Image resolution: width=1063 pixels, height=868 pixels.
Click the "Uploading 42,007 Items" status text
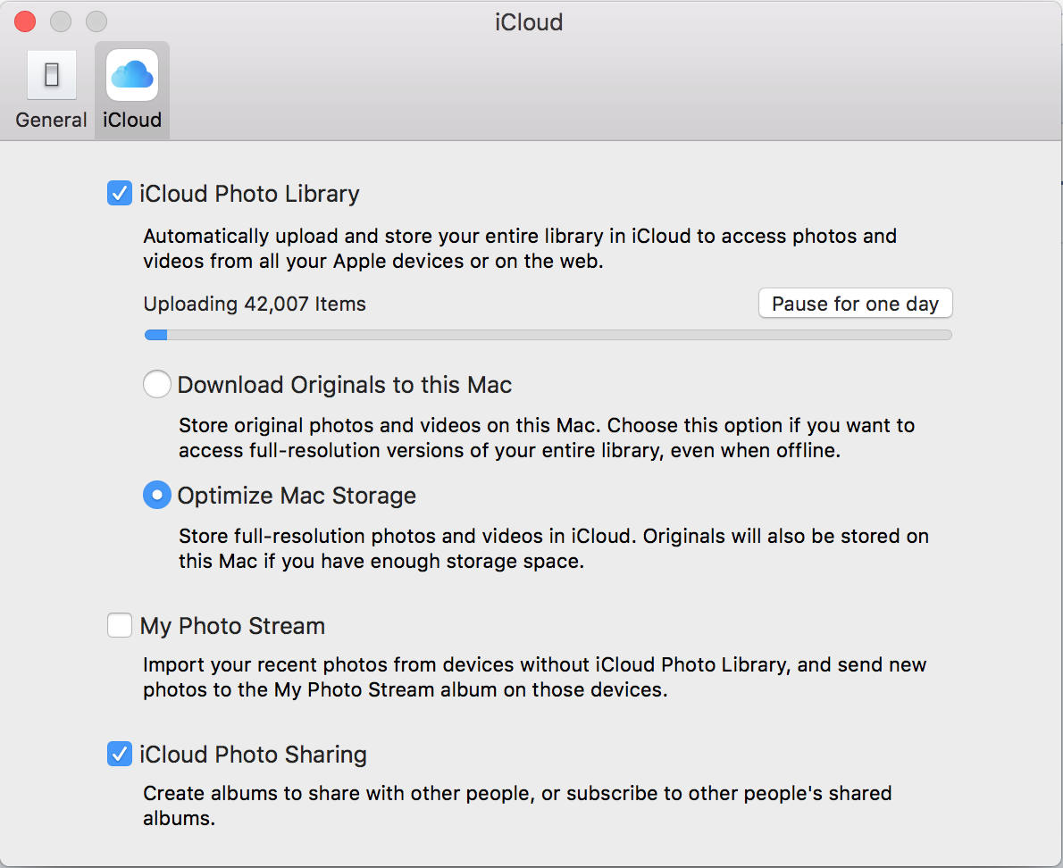255,305
